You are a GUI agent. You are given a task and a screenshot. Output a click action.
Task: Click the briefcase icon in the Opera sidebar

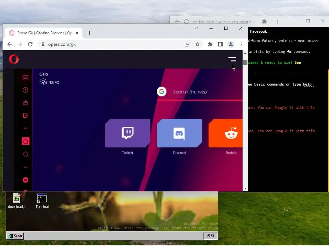click(25, 103)
